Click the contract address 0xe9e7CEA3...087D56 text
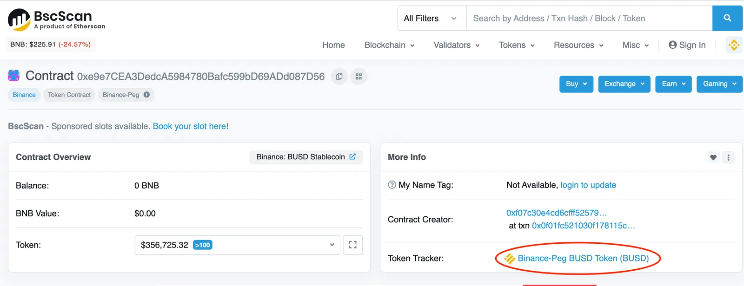 click(201, 77)
